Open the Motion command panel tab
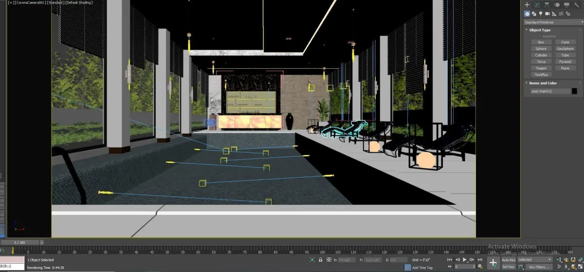 pyautogui.click(x=557, y=5)
